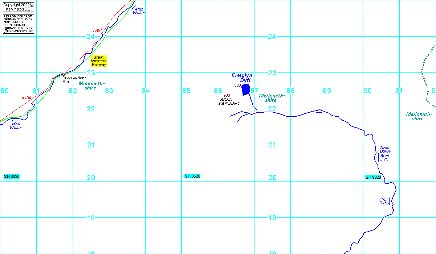Click the 900 spot height number

(x=227, y=95)
